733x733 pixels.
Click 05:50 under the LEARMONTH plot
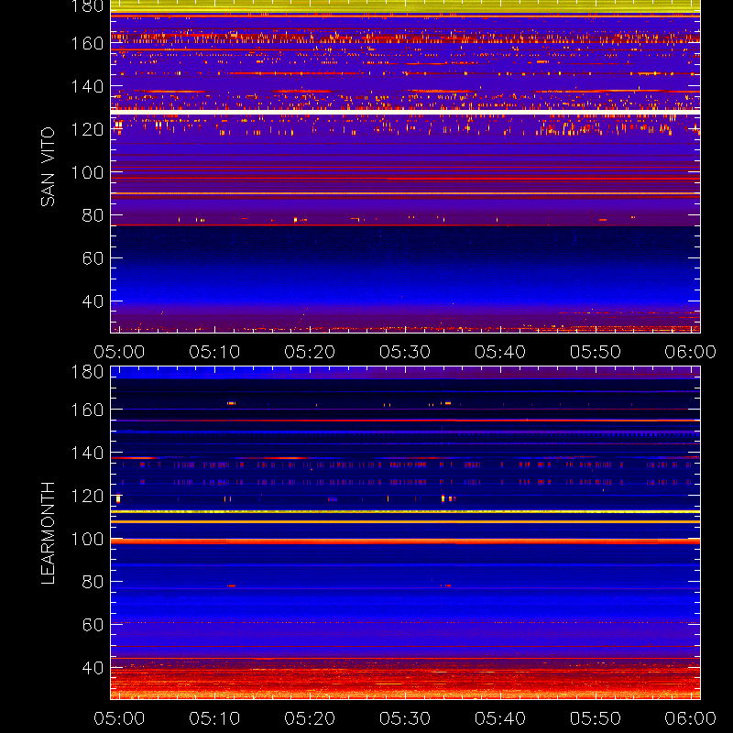coord(595,718)
